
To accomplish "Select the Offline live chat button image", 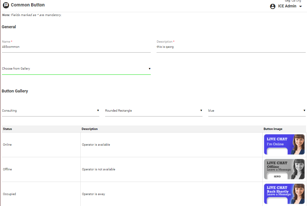I will [x=284, y=169].
